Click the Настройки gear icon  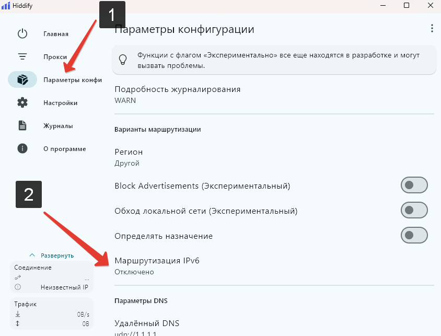point(22,102)
